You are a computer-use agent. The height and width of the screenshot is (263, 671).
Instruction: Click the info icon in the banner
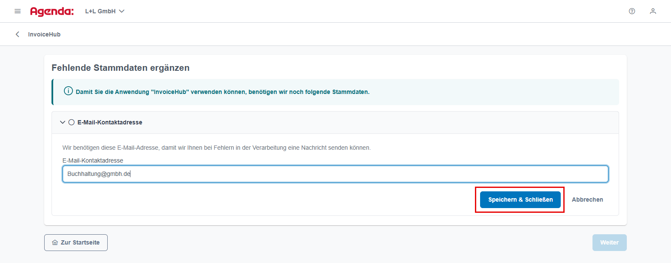[x=68, y=91]
